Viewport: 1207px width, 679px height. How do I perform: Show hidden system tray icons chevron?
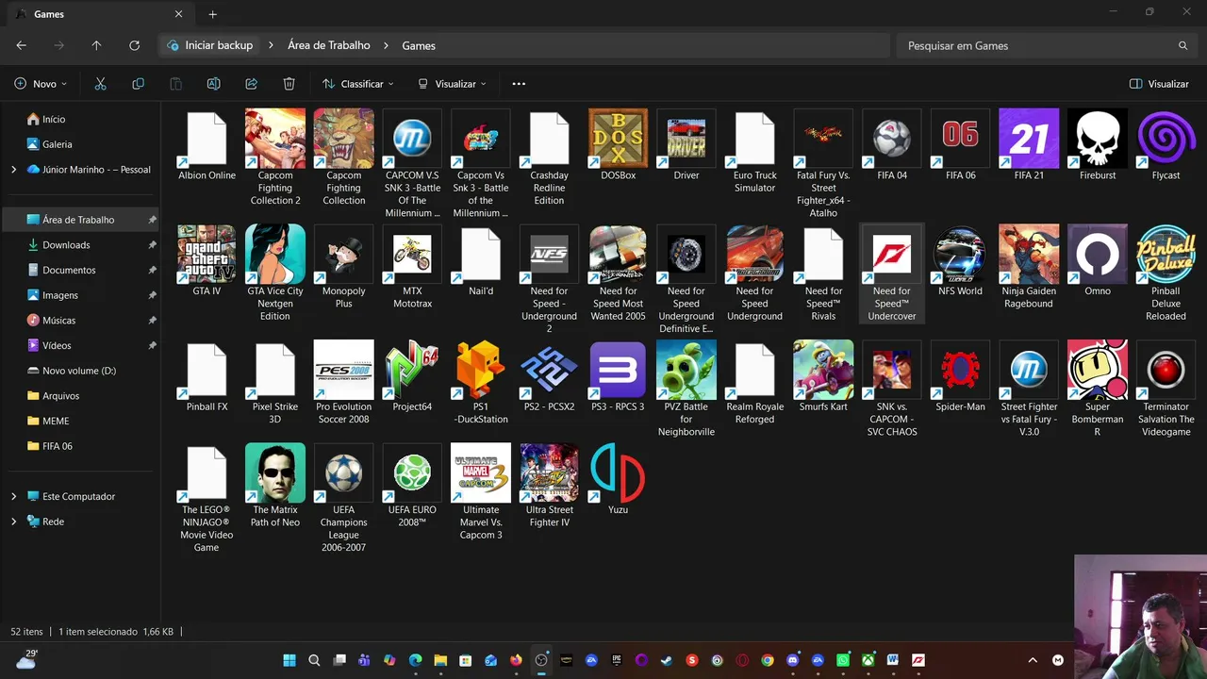(x=1033, y=660)
